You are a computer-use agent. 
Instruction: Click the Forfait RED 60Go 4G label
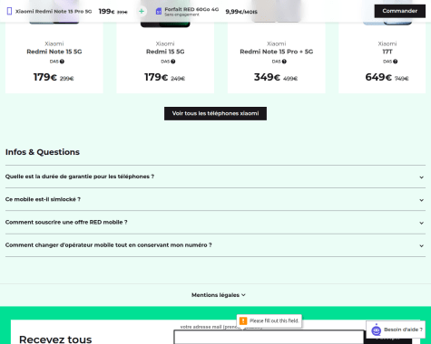click(191, 9)
